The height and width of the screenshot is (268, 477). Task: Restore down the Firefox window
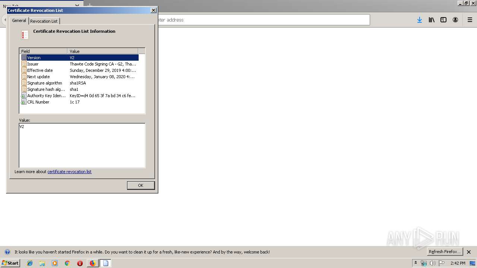tap(466, 3)
